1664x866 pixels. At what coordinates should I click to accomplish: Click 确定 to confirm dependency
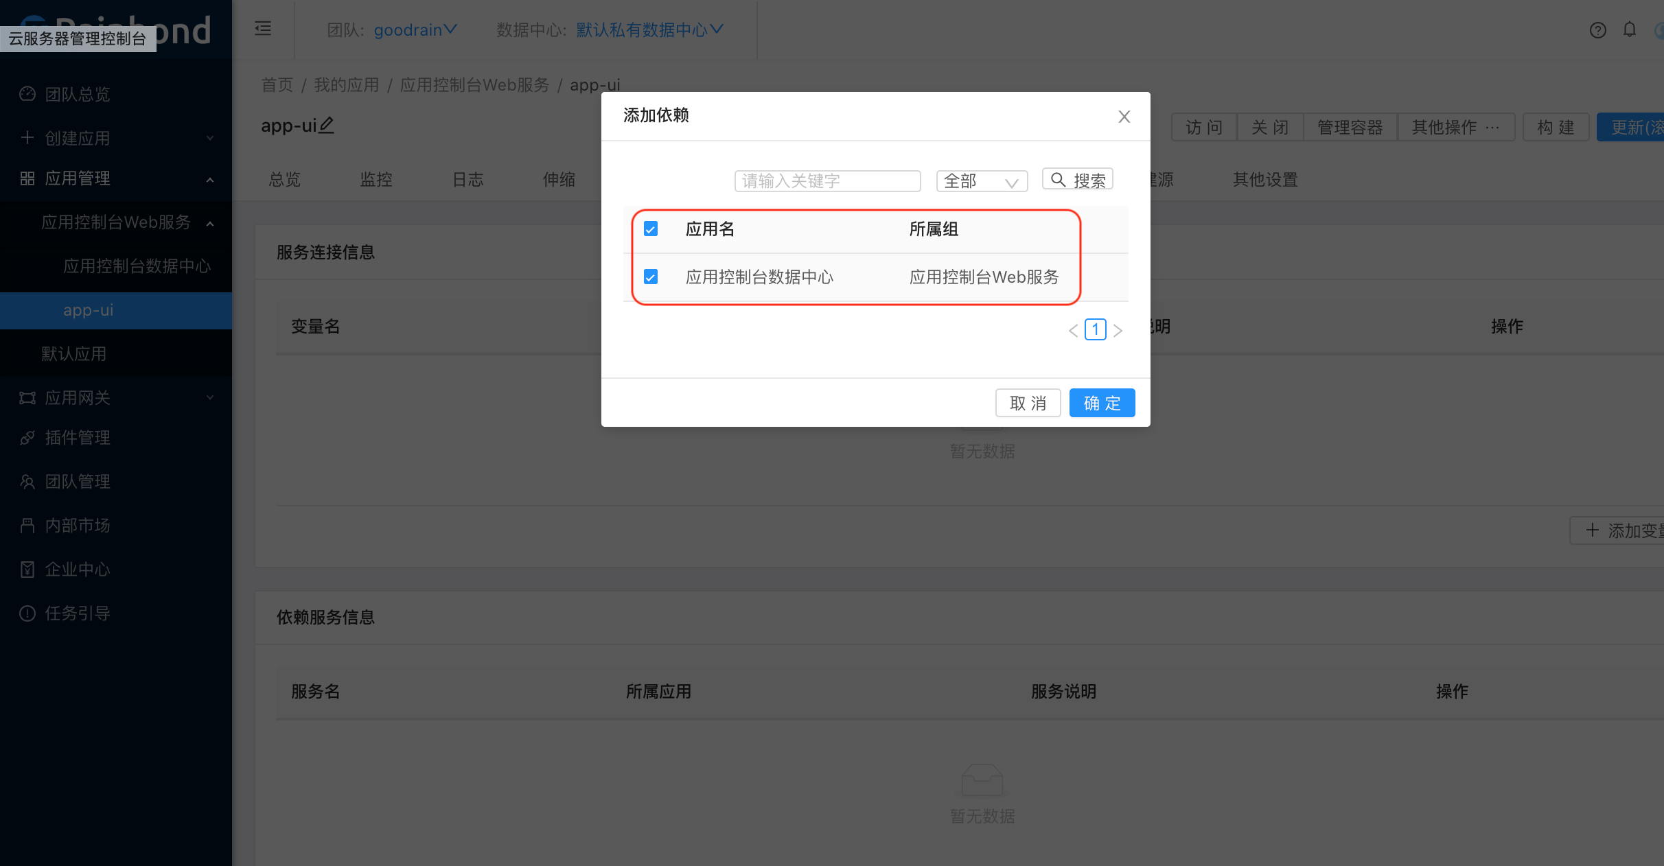click(x=1102, y=403)
